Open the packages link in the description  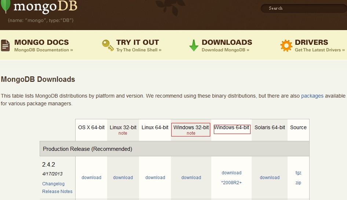[x=312, y=96]
